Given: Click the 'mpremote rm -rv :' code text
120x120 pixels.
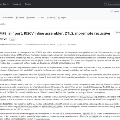Looking at the screenshot, I should click(x=89, y=114).
